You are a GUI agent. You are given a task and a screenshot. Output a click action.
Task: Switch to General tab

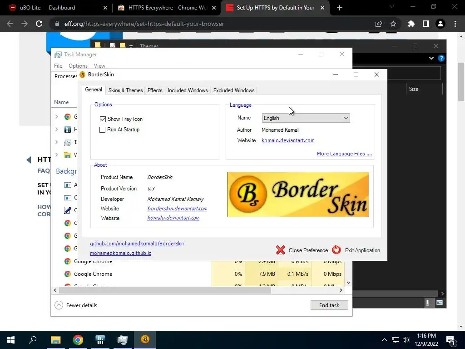click(94, 90)
